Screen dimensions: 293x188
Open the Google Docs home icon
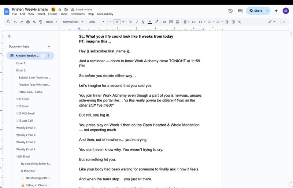point(7,11)
